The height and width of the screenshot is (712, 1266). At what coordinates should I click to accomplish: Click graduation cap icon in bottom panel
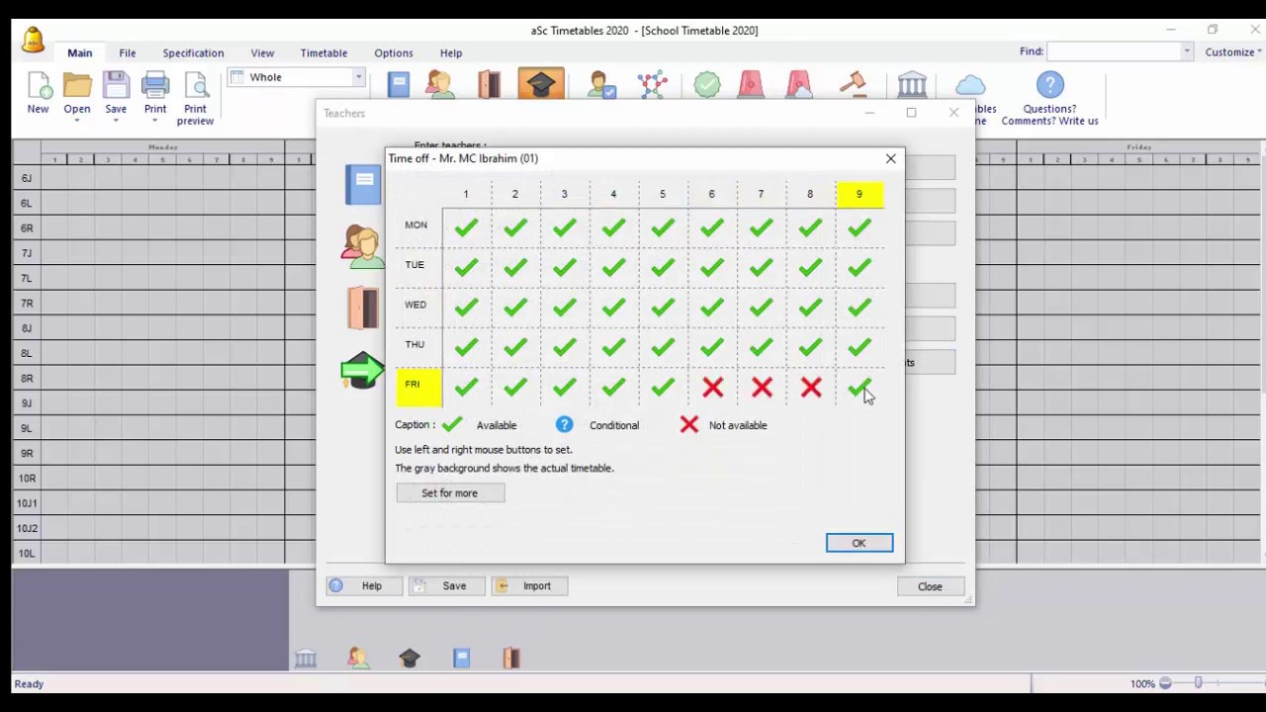point(409,658)
